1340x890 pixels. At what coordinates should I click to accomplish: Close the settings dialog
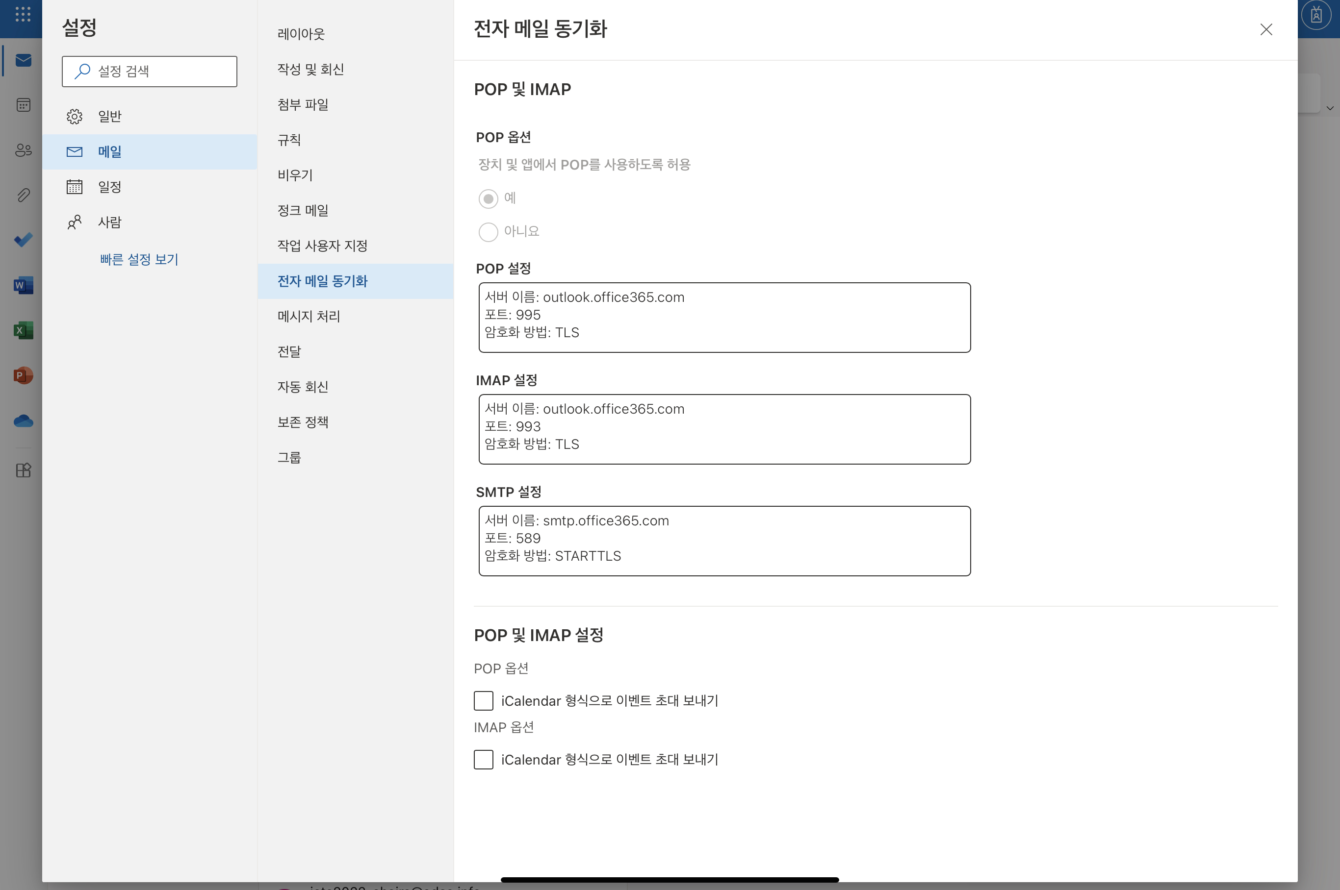1265,29
